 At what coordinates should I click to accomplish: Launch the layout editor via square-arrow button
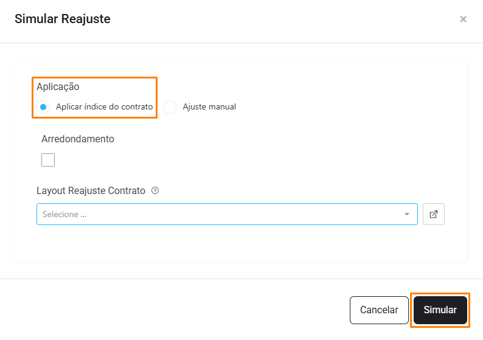click(433, 214)
